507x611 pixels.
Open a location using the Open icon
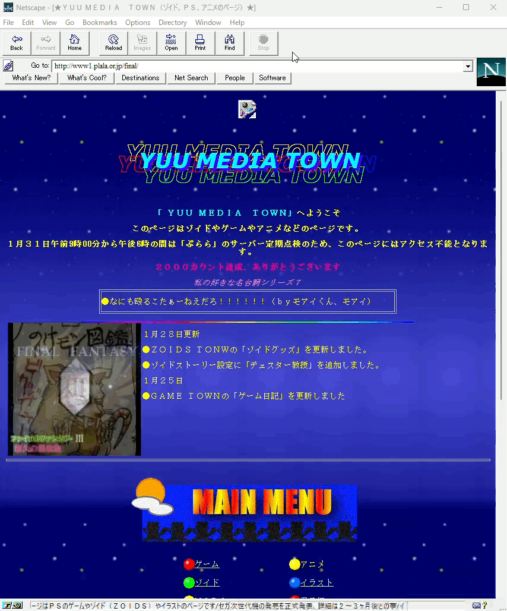(171, 43)
